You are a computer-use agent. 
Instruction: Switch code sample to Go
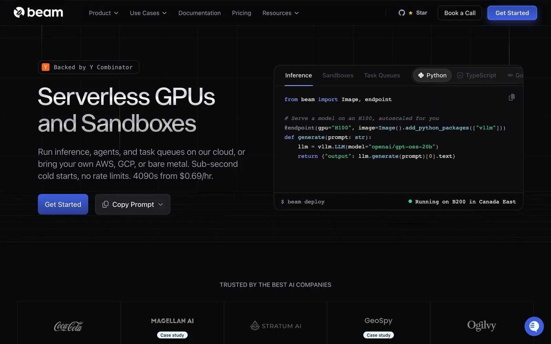pyautogui.click(x=516, y=75)
